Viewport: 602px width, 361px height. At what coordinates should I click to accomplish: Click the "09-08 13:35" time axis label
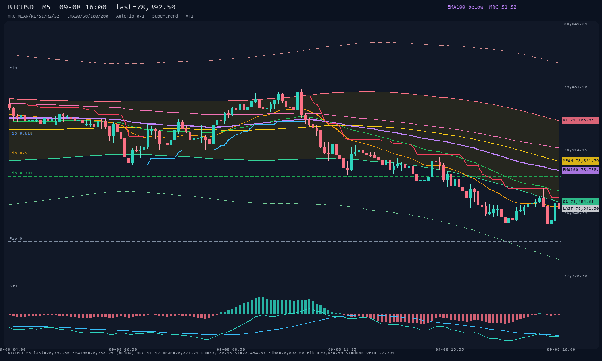[449, 349]
